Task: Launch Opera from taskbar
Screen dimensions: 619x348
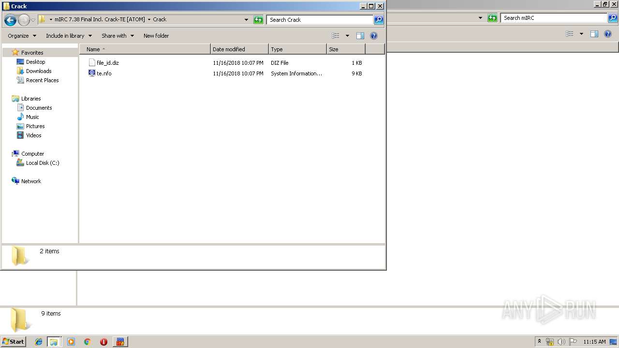Action: 103,342
